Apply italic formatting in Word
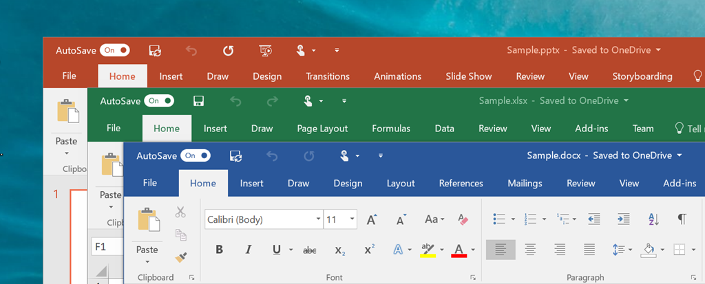 248,250
